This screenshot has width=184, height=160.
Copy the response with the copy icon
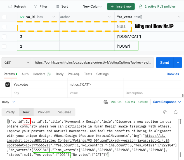165,112
